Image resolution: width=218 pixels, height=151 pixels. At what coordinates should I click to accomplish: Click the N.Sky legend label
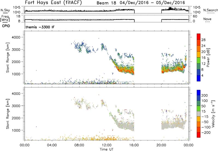5,10
